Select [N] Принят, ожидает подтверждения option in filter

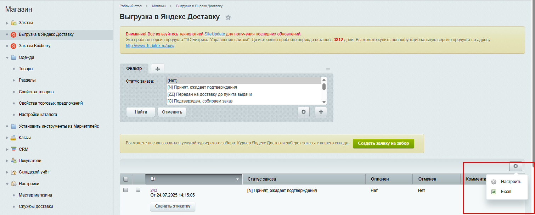click(244, 87)
